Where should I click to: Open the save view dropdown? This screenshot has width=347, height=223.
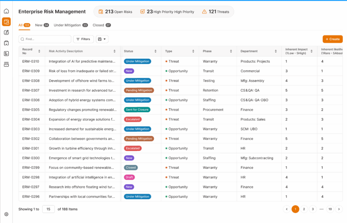[102, 39]
